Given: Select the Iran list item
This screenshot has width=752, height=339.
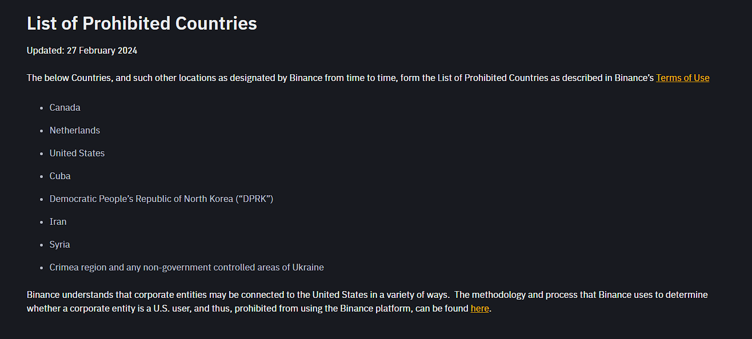Looking at the screenshot, I should (x=58, y=221).
